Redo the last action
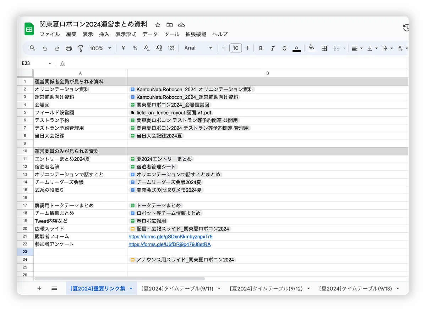426x311 pixels. pos(57,48)
